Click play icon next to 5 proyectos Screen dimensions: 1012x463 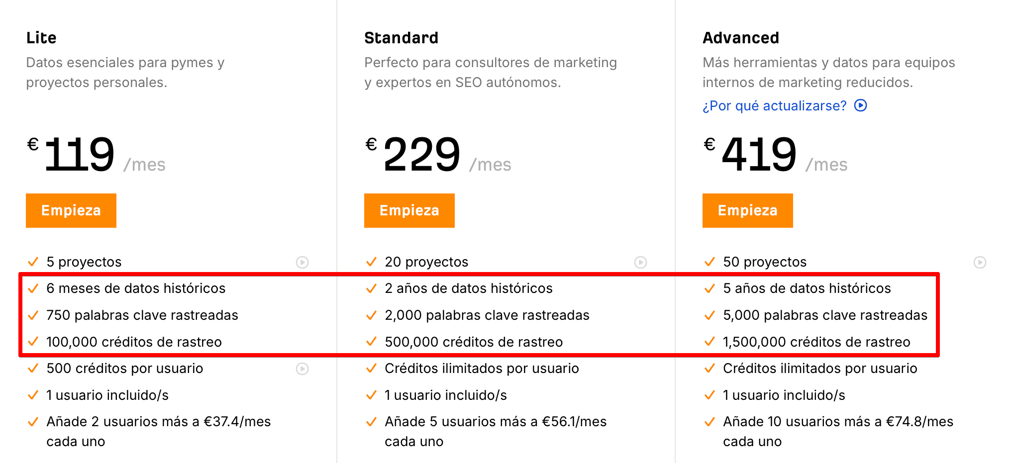coord(303,262)
